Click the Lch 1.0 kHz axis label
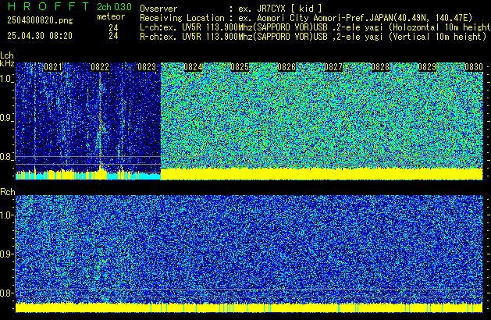This screenshot has width=491, height=320. coord(6,79)
